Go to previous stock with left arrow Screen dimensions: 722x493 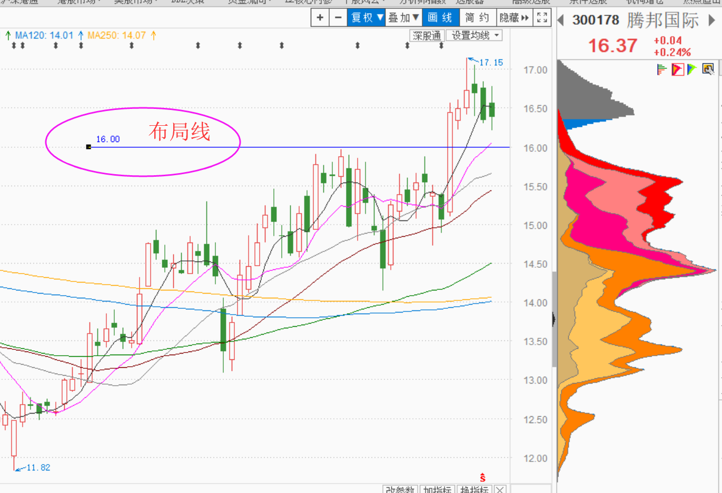(561, 21)
